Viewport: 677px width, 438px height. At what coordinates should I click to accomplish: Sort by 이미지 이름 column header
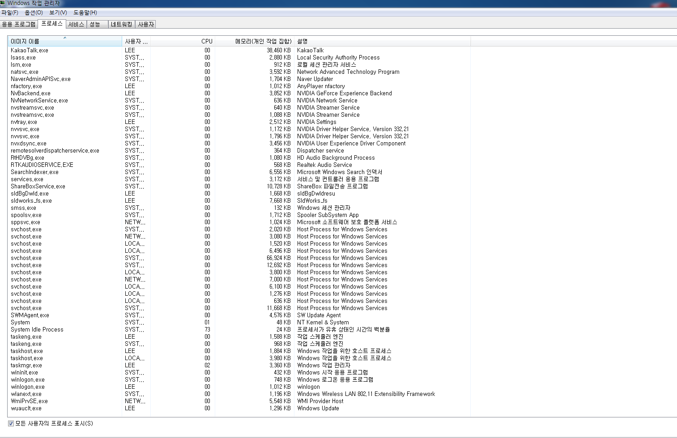click(x=64, y=41)
